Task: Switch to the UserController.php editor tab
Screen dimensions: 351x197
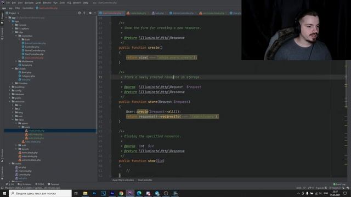Action: coord(111,13)
